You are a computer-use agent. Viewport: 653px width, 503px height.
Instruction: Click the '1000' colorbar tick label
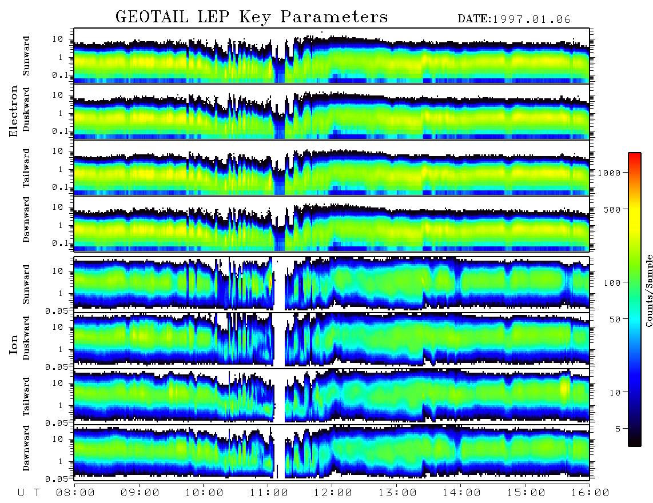click(609, 173)
